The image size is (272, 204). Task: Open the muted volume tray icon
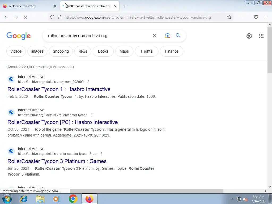point(245,199)
